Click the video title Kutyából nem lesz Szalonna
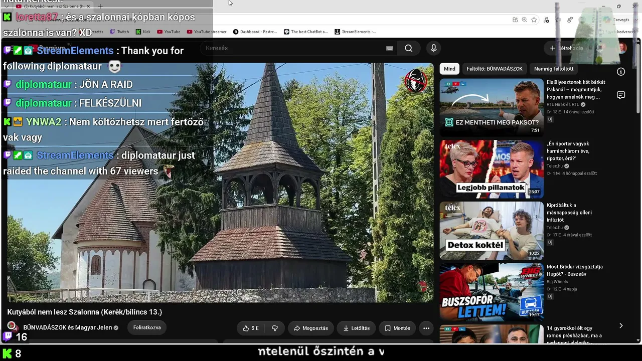The height and width of the screenshot is (361, 642). [x=85, y=312]
